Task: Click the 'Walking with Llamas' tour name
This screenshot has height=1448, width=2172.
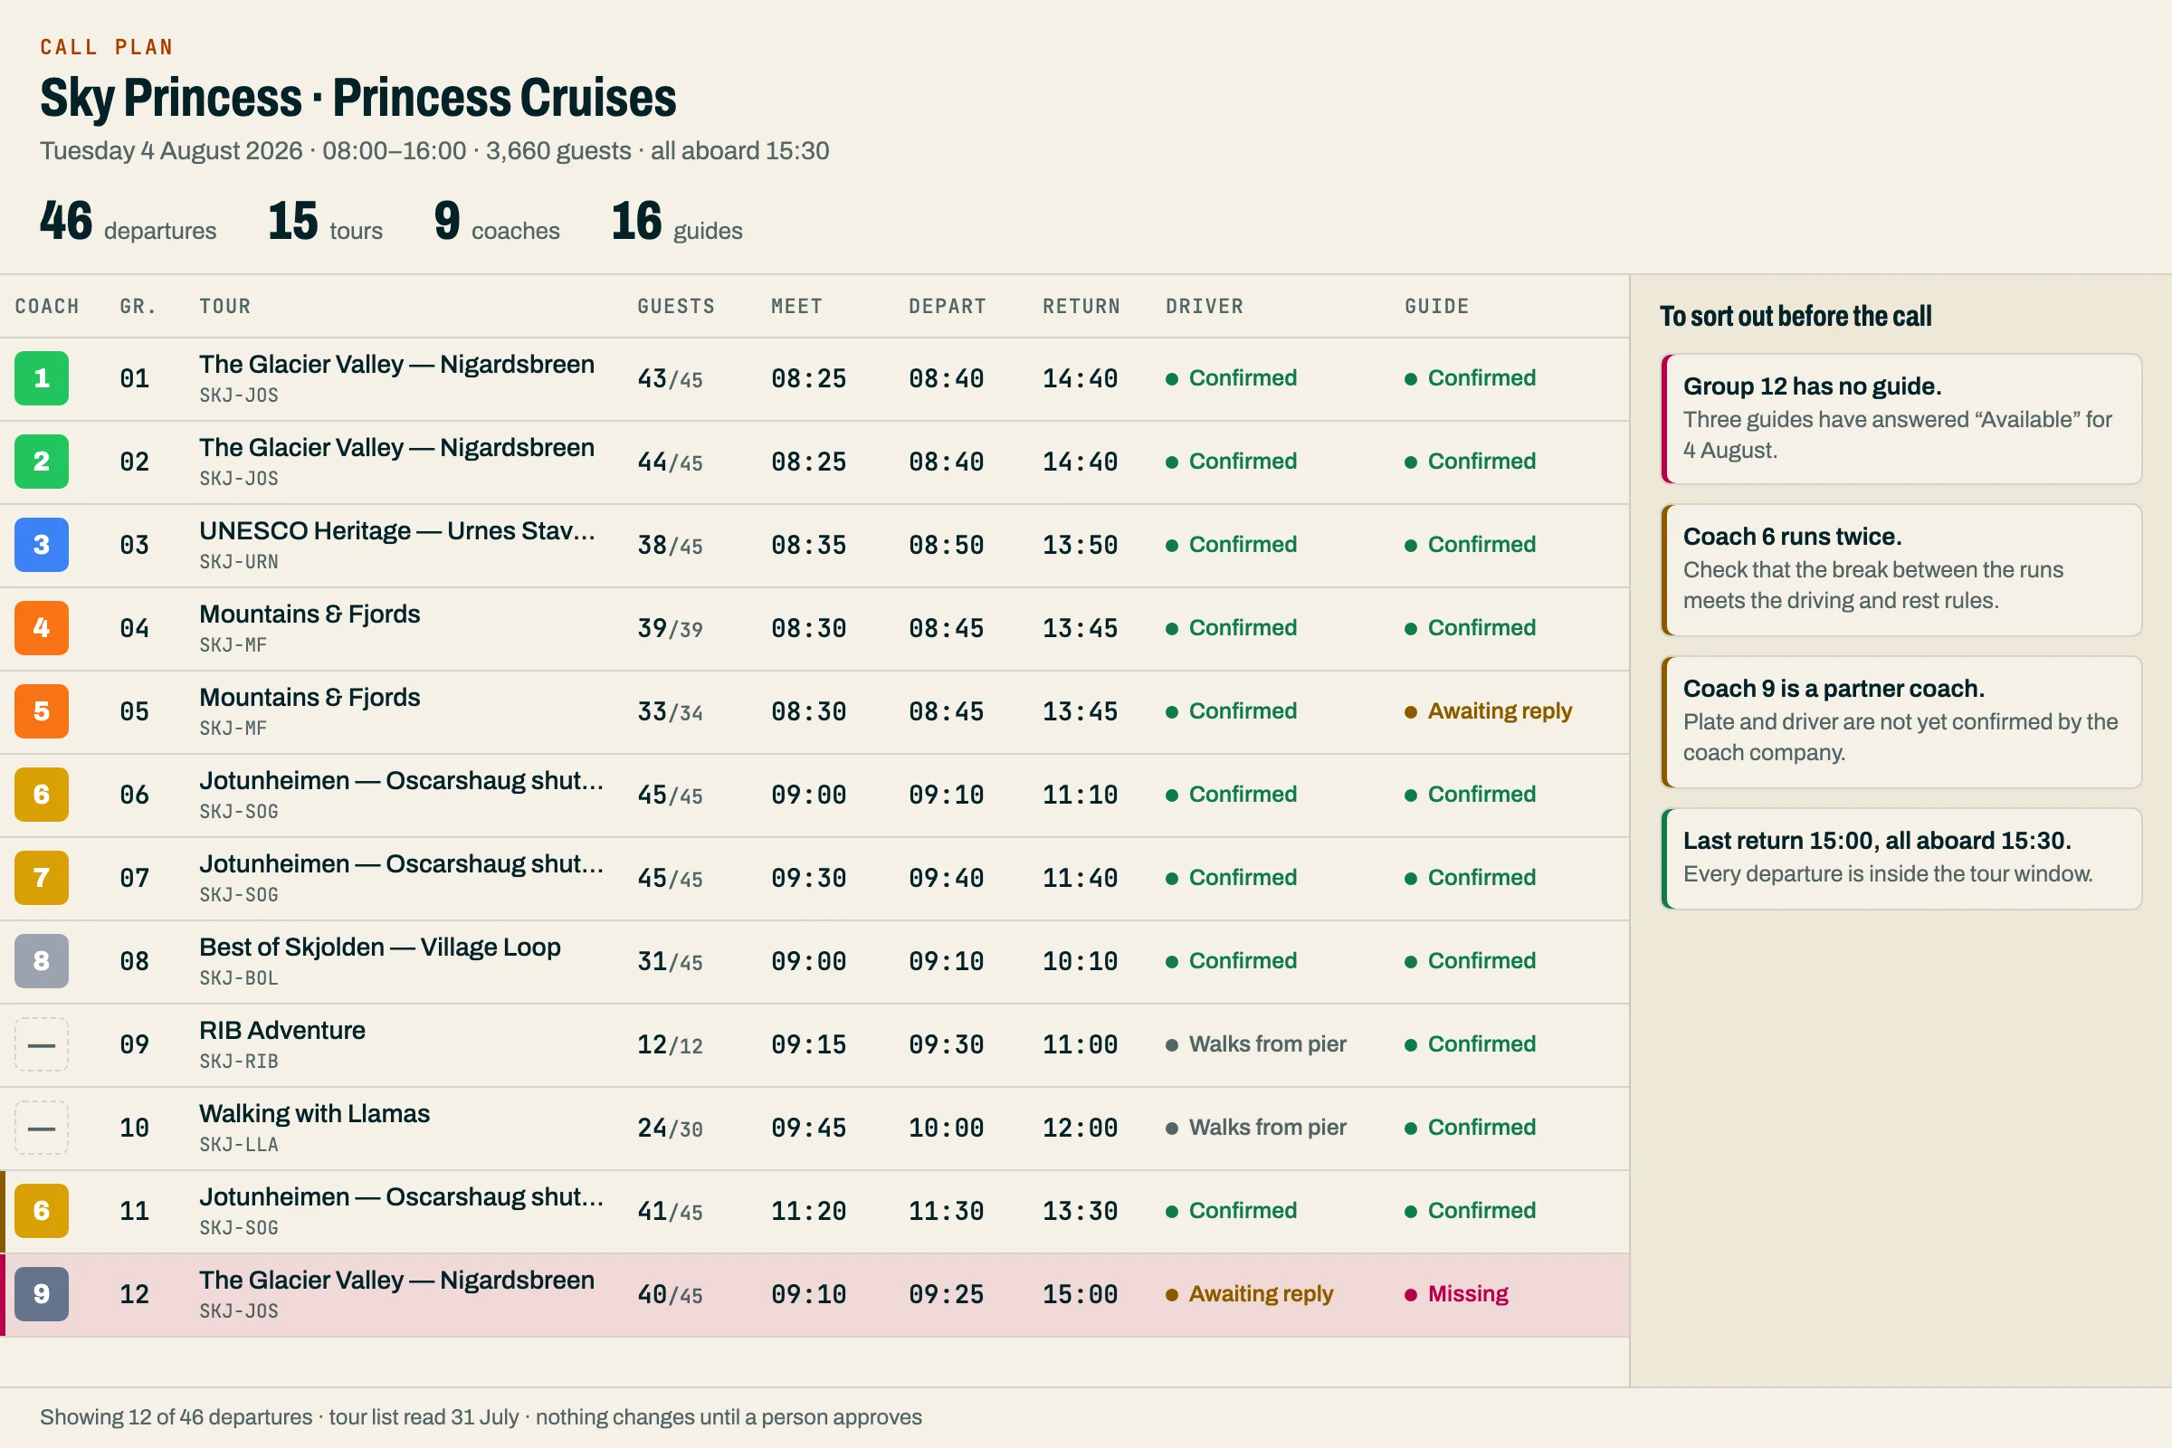Action: coord(315,1114)
